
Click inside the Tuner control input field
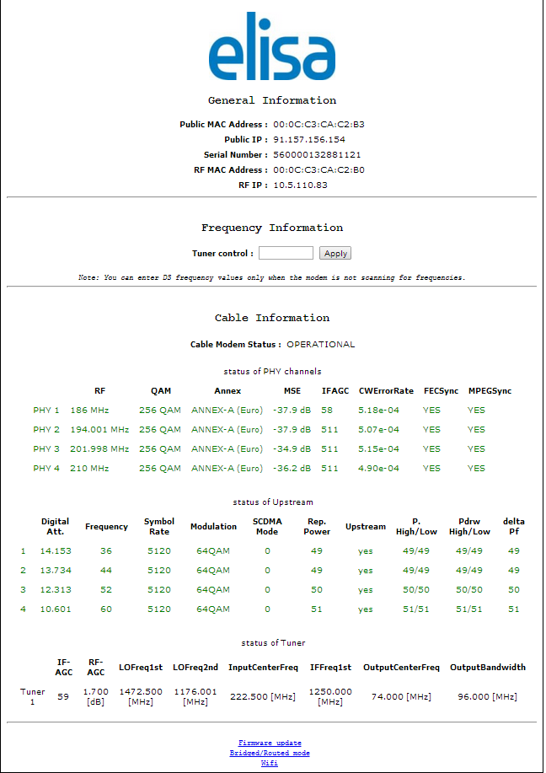pyautogui.click(x=286, y=253)
